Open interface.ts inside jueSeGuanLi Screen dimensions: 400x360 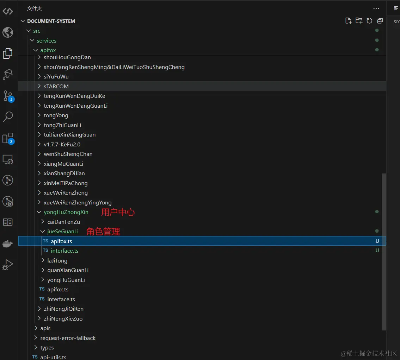(202, 251)
